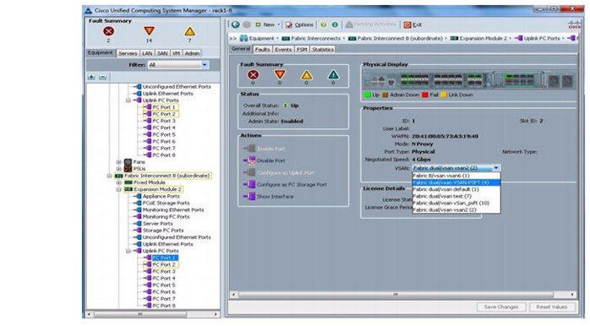This screenshot has width=590, height=326.
Task: Click the VSAN dropdown arrow
Action: tap(496, 168)
